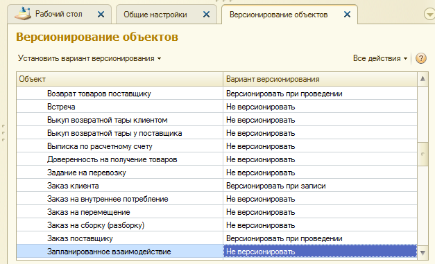
Task: Click scrollbar down arrow
Action: click(x=423, y=252)
